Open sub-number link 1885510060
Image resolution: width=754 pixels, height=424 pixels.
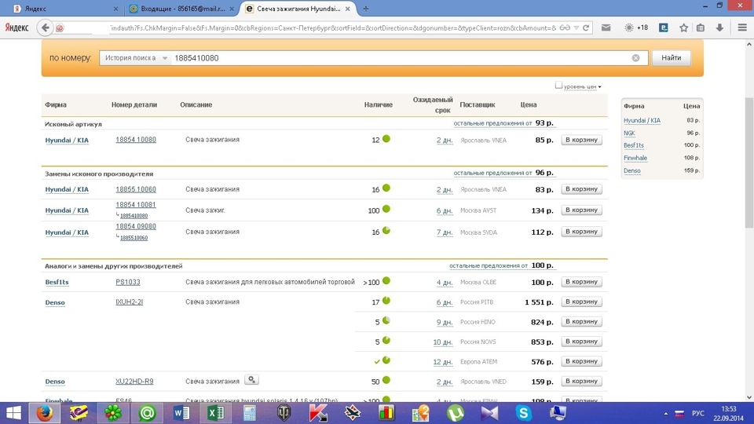[x=134, y=238]
